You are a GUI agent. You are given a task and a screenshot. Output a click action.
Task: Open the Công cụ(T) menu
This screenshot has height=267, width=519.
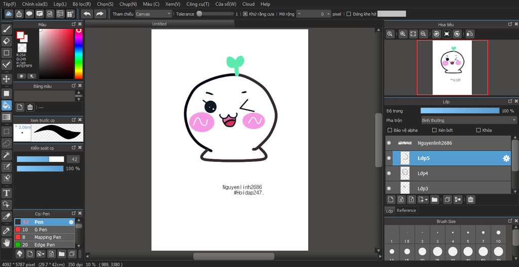198,4
